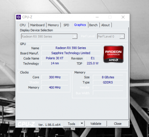Open the Mainboard tab
Viewport: 149px width, 137px height.
(37, 25)
